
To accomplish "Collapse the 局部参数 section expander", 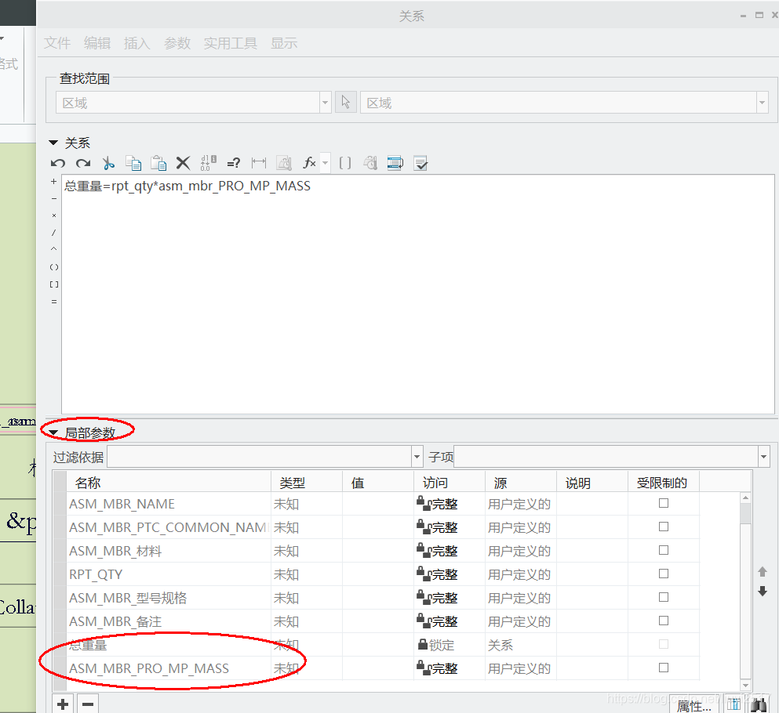I will [53, 433].
